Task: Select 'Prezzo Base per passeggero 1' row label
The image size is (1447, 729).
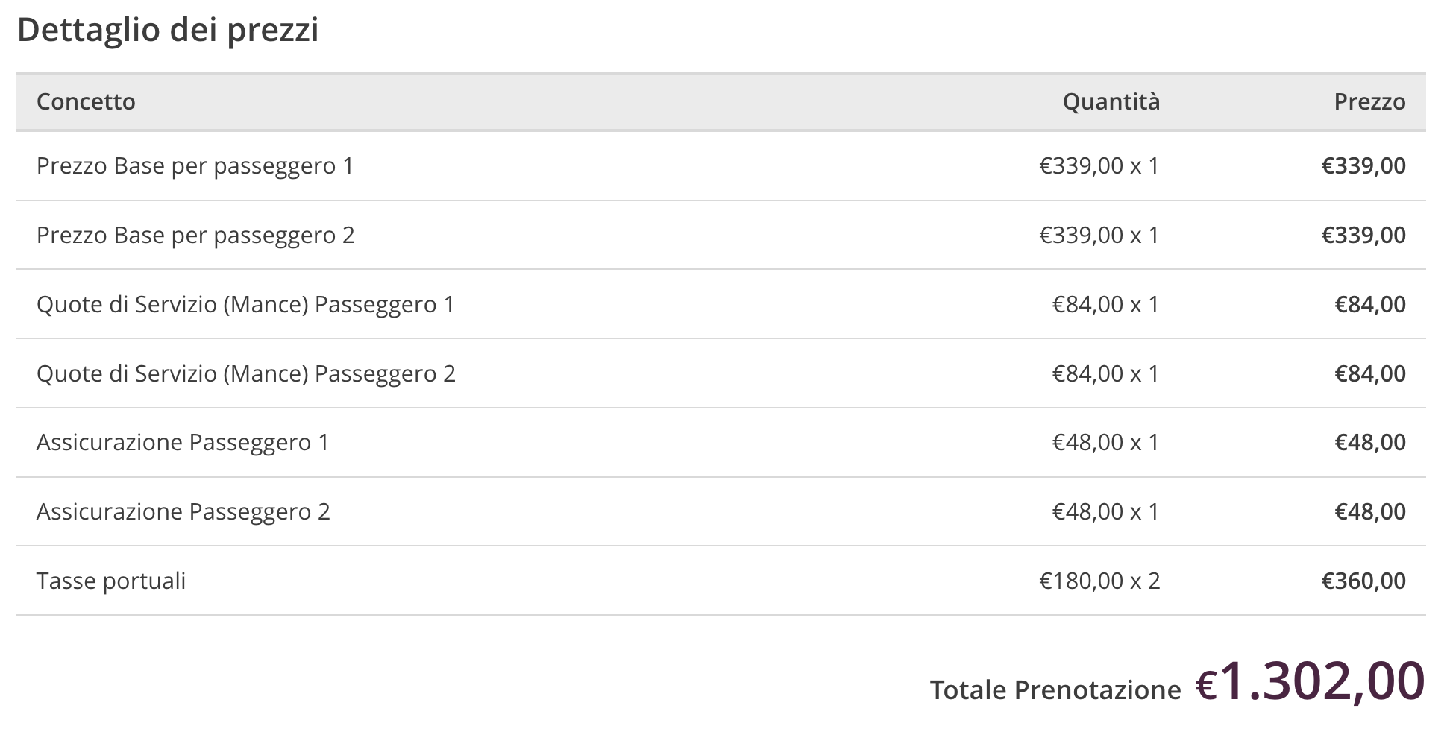Action: pos(195,165)
